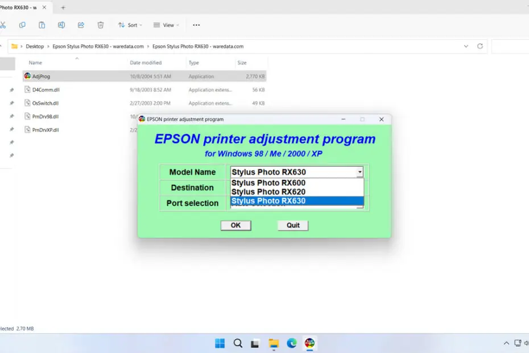
Task: Open File Explorer from taskbar
Action: point(274,343)
